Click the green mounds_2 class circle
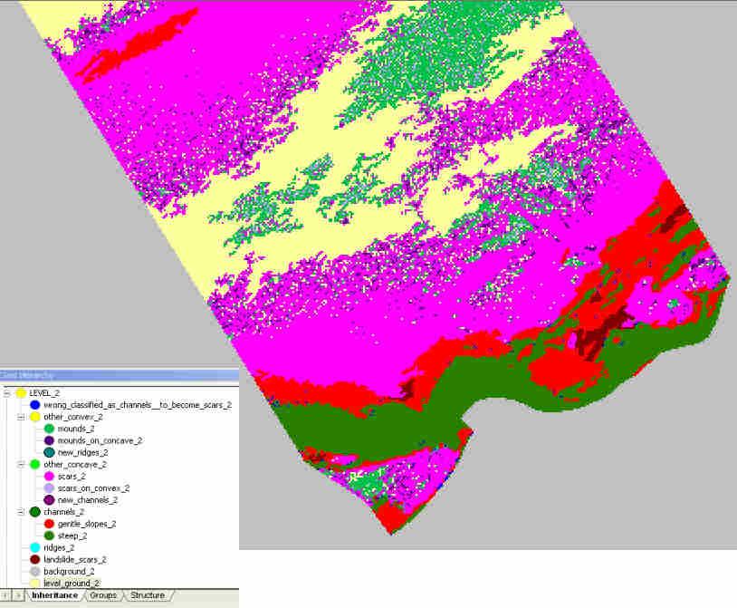737x608 pixels. pos(49,429)
